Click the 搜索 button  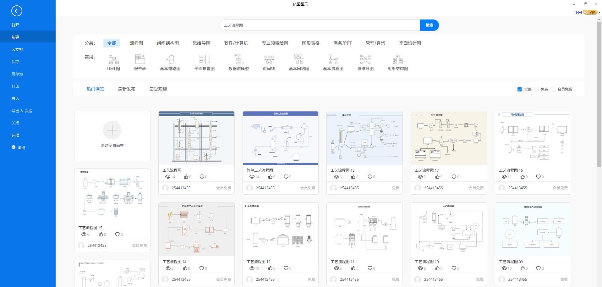point(429,25)
